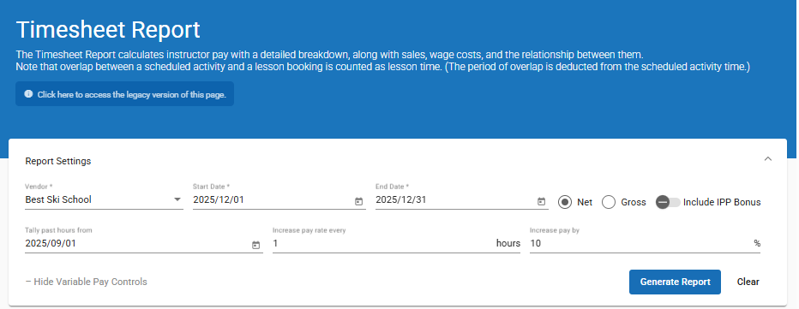Screen dimensions: 799x309
Task: Click the Report Settings header title
Action: click(x=58, y=161)
